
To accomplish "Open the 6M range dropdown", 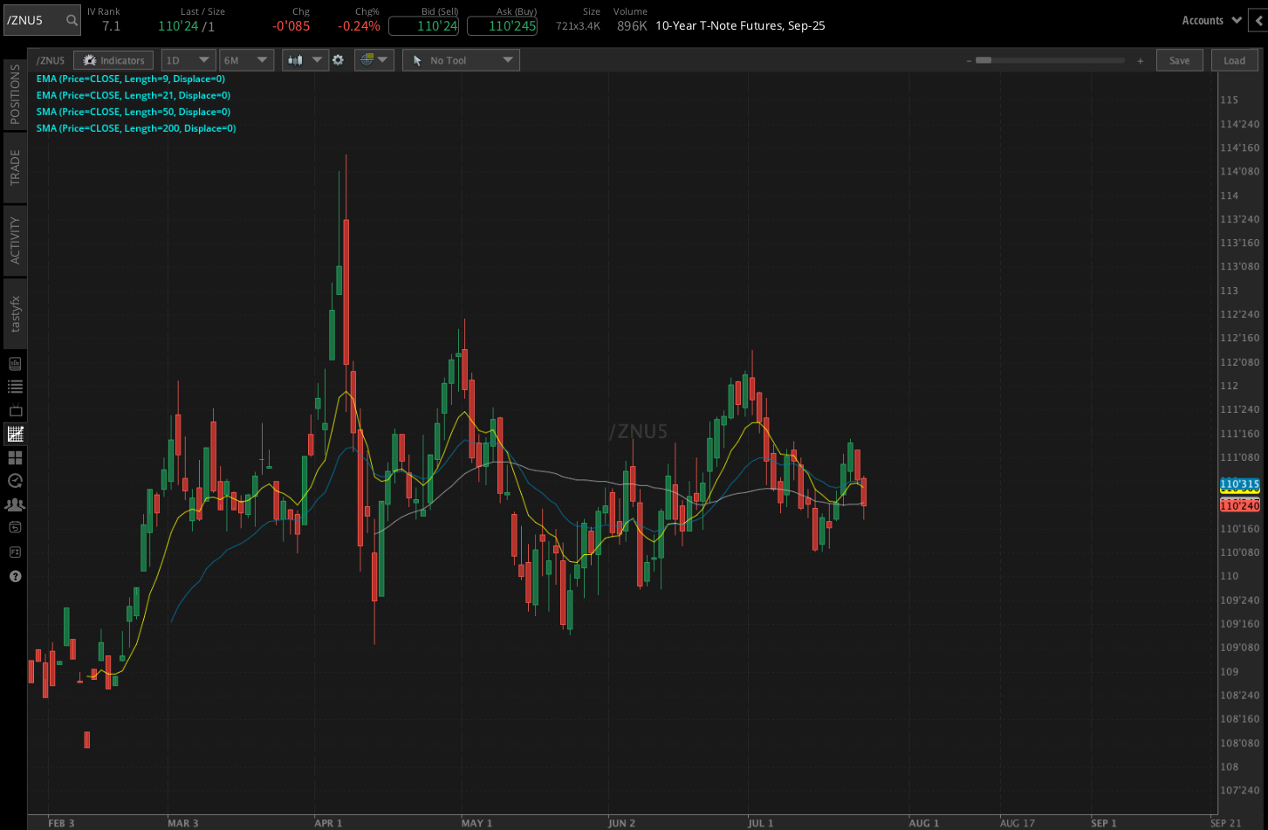I will 246,59.
